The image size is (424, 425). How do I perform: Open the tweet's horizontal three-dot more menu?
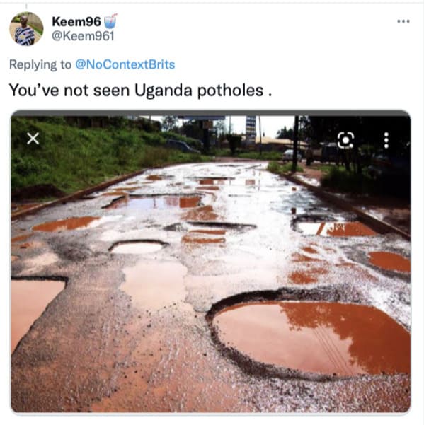pos(403,21)
